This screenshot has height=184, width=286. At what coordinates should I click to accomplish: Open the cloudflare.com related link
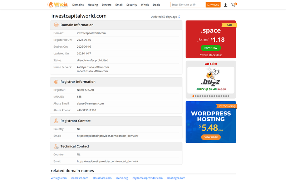(102, 178)
